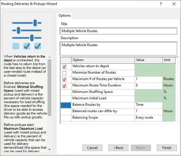This screenshot has height=156, width=181.
Task: Enable Minimize Number of Routes checkbox
Action: 65,73
